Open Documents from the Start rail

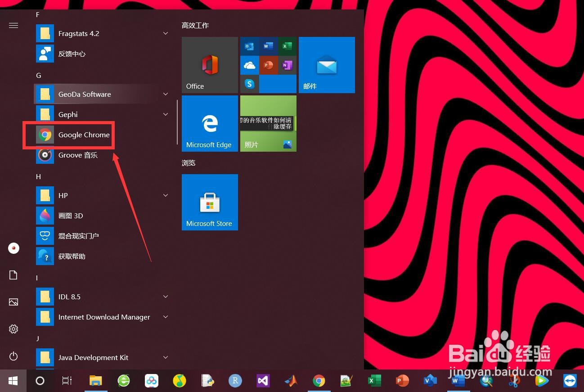pos(13,275)
